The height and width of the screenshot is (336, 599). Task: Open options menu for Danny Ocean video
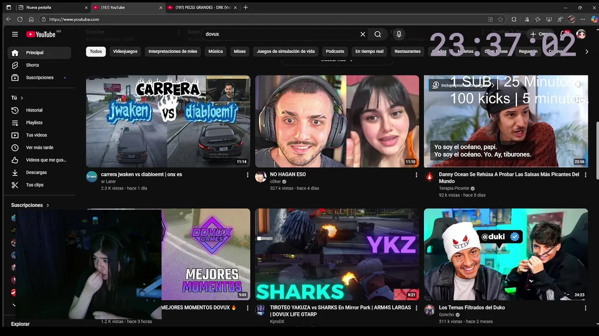(585, 175)
